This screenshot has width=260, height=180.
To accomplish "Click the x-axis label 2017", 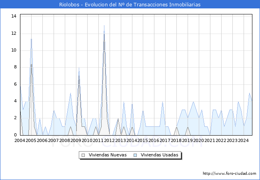I will pyautogui.click(x=165, y=140).
